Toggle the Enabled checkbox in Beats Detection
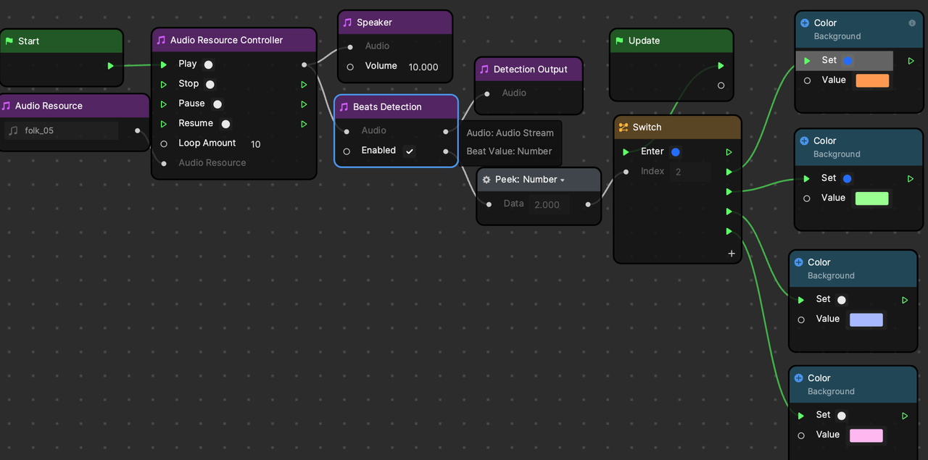 coord(410,151)
